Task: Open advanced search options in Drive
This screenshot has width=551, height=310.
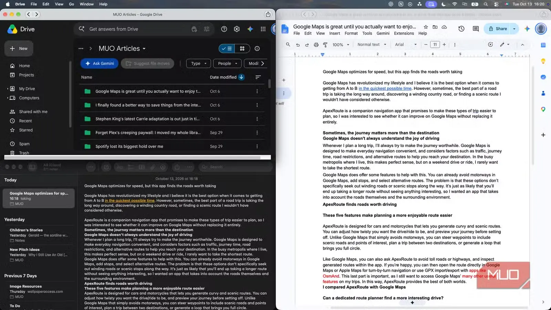Action: 207,29
